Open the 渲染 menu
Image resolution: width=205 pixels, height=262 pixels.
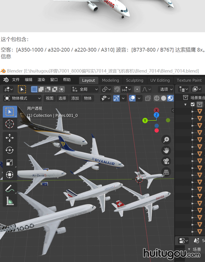(41, 80)
